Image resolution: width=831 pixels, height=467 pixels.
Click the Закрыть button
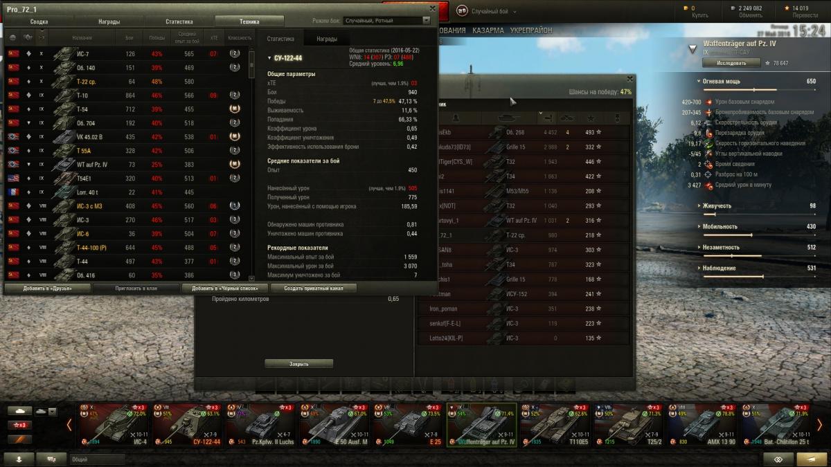(x=298, y=363)
